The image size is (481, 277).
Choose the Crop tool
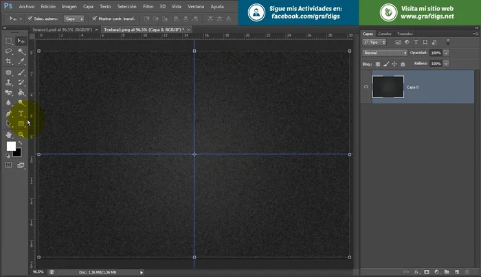(9, 61)
